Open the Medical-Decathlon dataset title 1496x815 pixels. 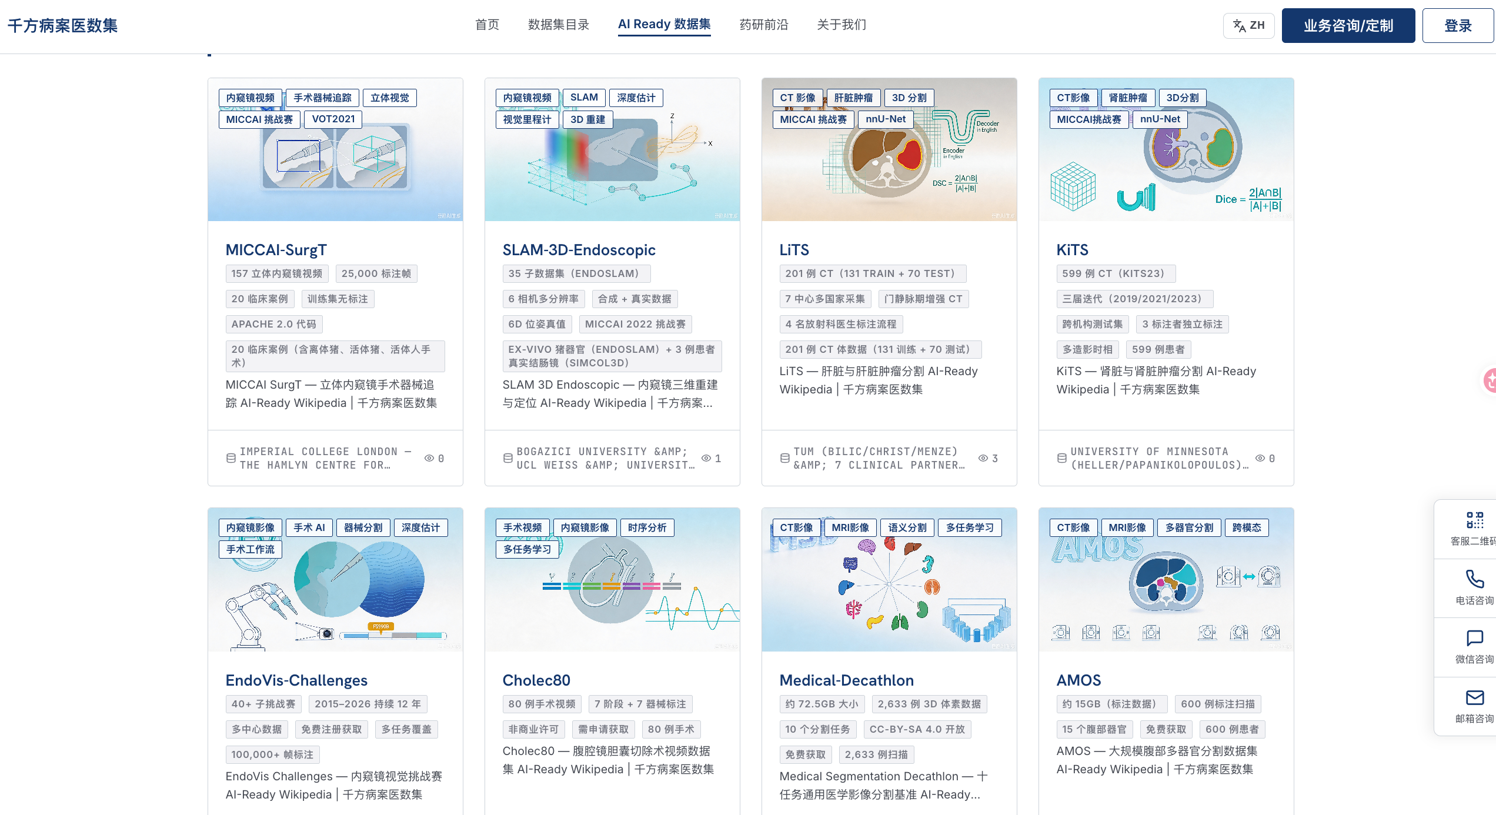847,680
